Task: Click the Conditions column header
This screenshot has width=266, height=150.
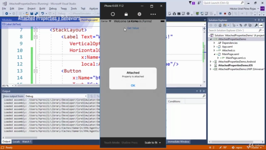Action: tap(174, 101)
